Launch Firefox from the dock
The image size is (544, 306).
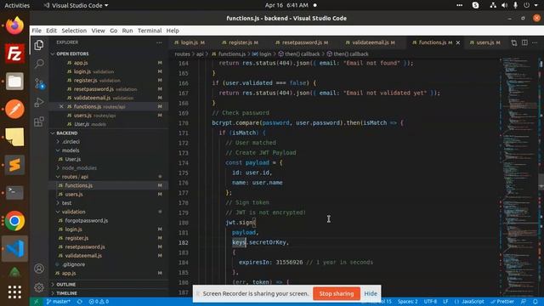point(14,25)
